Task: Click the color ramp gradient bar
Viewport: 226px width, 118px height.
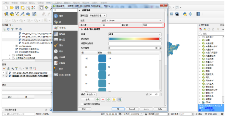Action: tap(134, 39)
